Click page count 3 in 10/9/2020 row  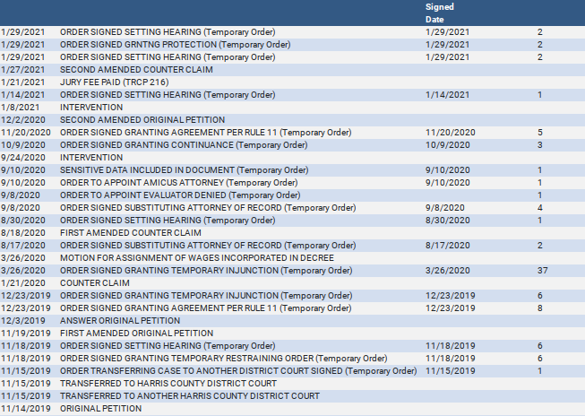coord(540,145)
